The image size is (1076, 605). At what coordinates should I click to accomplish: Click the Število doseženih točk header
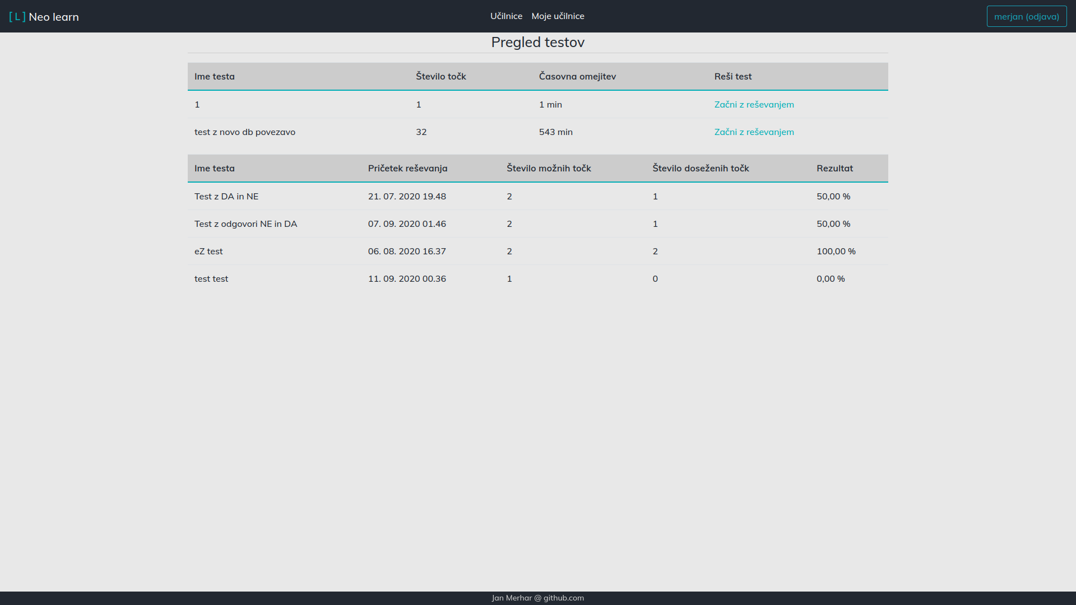pos(701,169)
